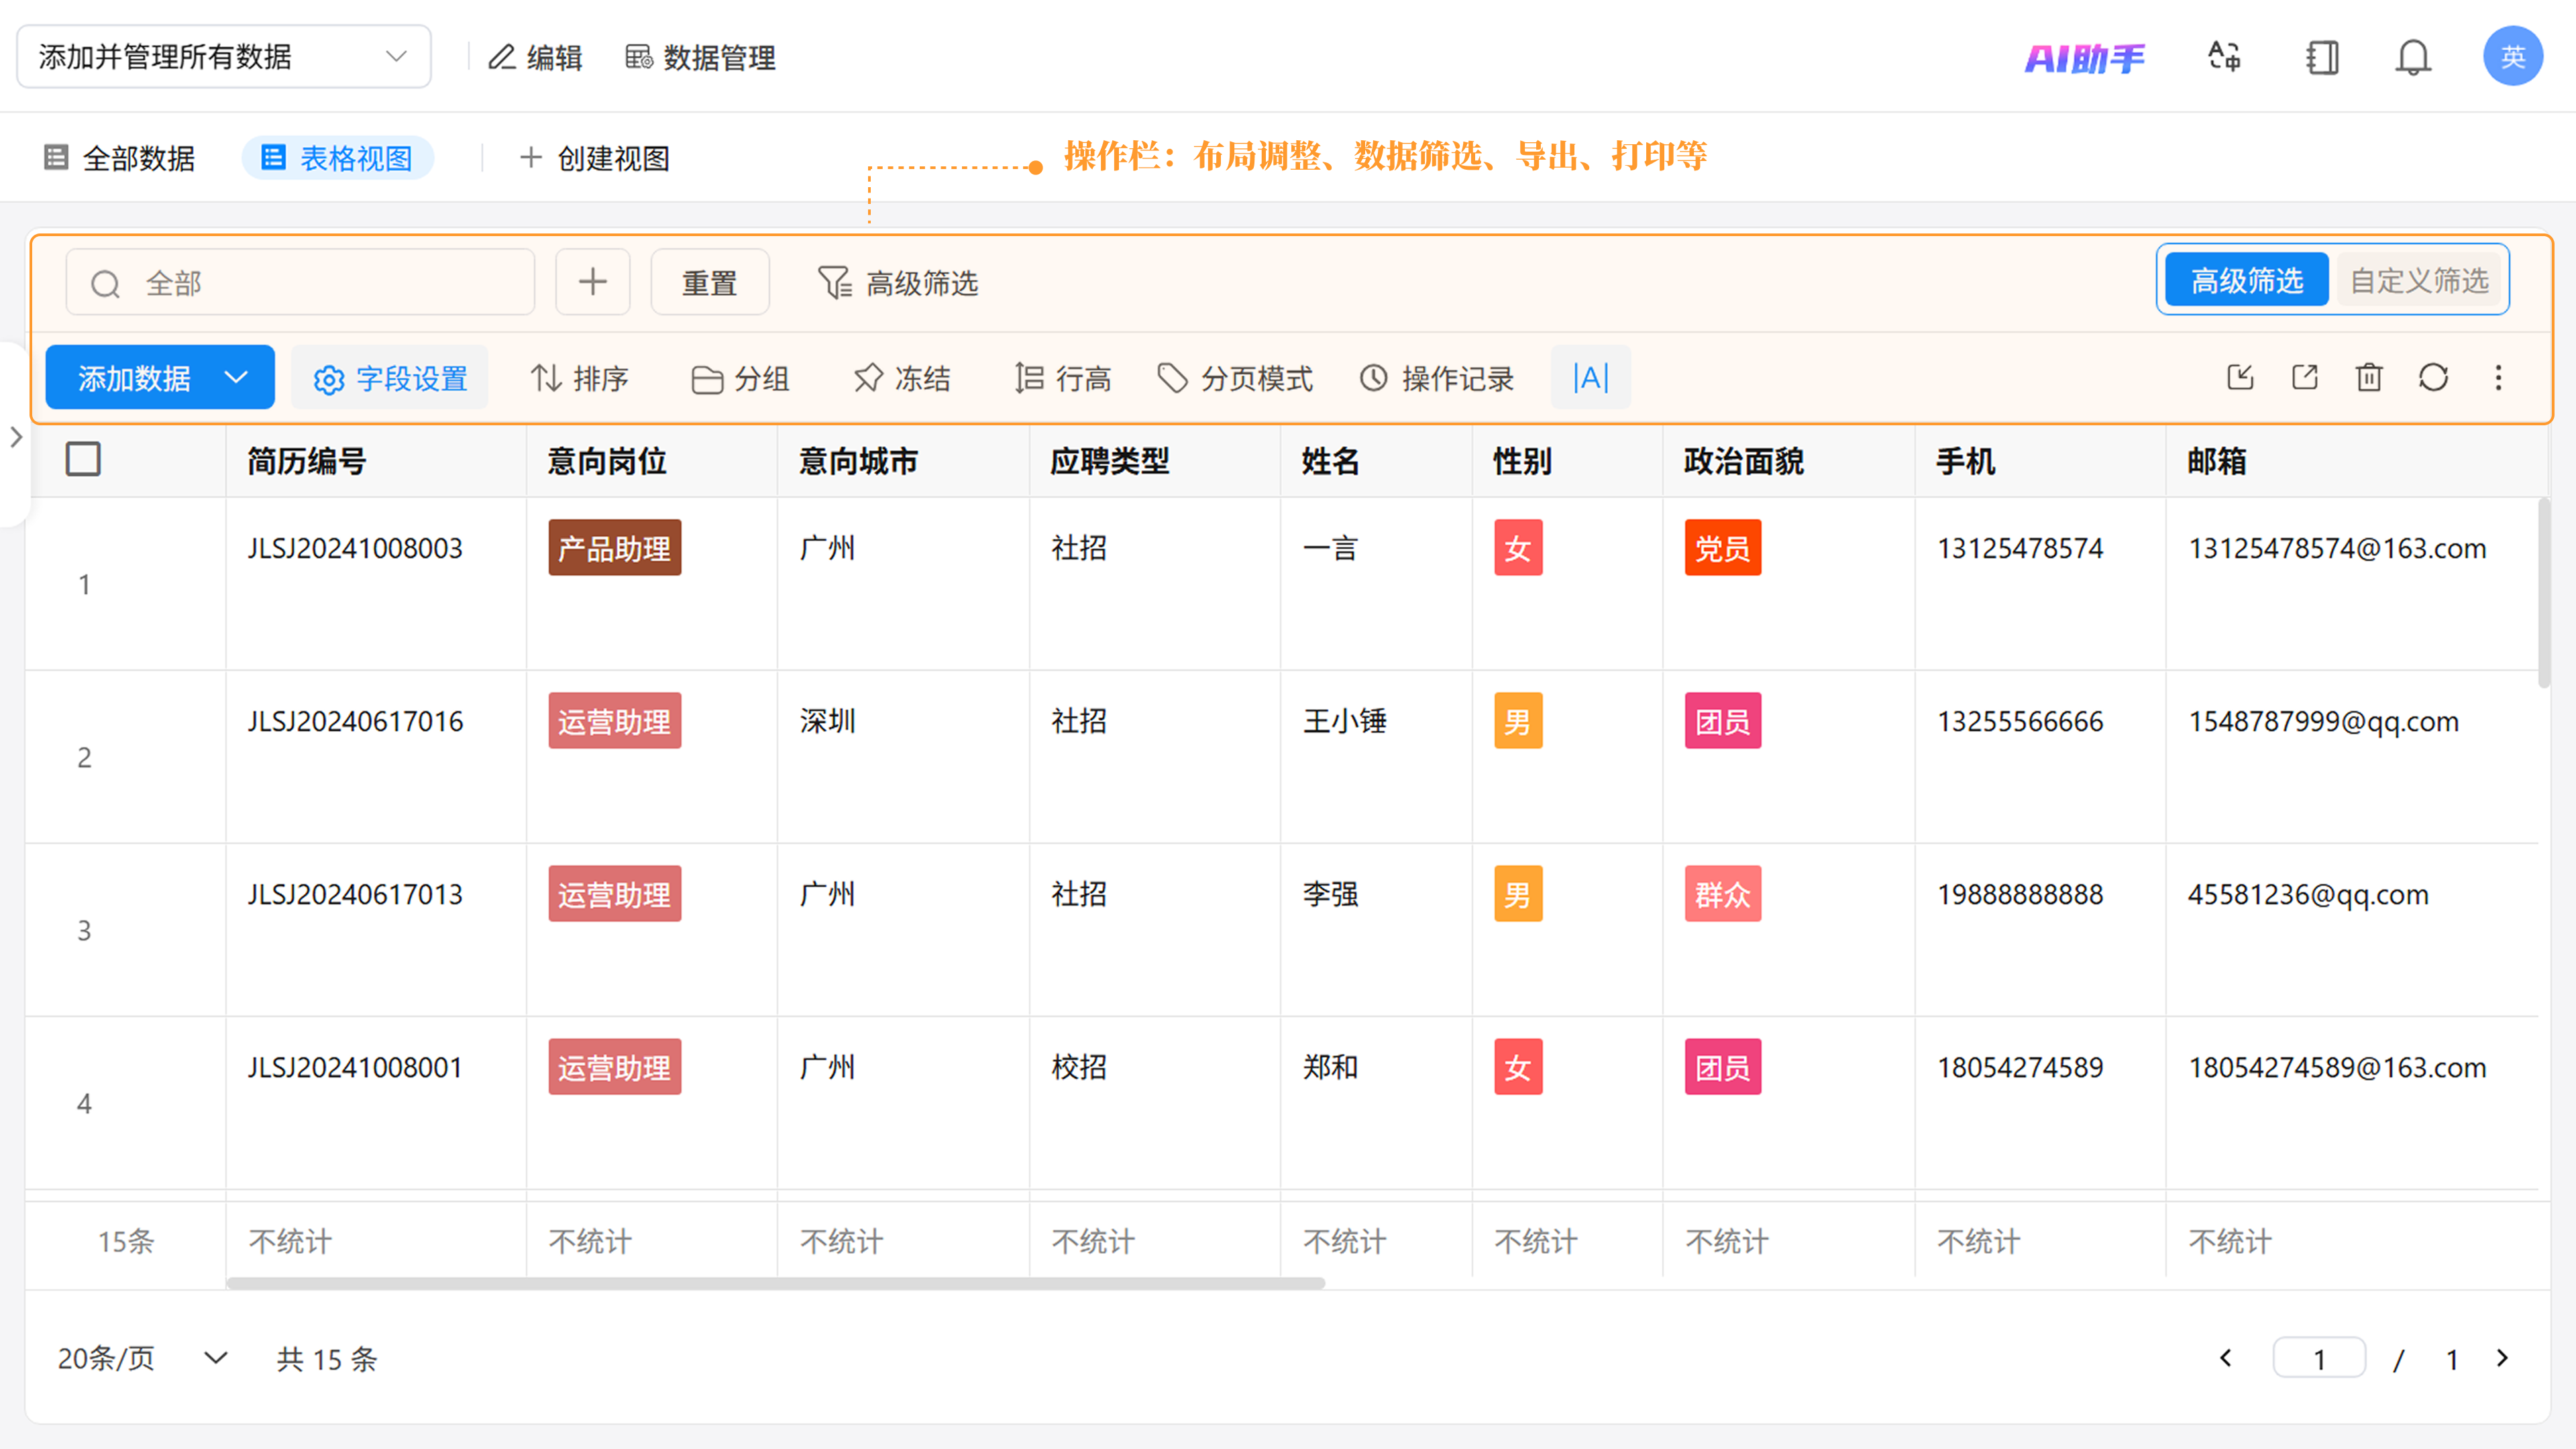Select the 高级筛选 blue toggle option
The image size is (2576, 1449).
(x=2246, y=281)
